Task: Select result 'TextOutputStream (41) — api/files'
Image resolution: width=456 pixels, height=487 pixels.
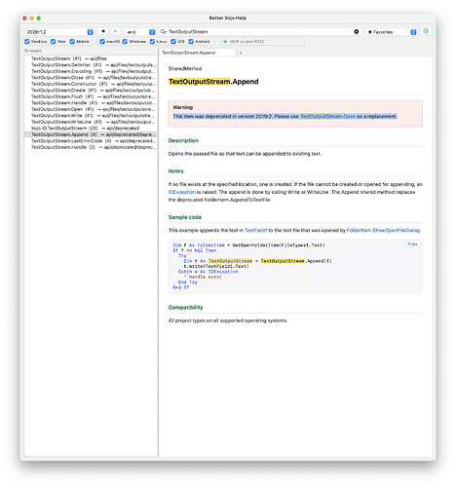Action: click(x=91, y=58)
